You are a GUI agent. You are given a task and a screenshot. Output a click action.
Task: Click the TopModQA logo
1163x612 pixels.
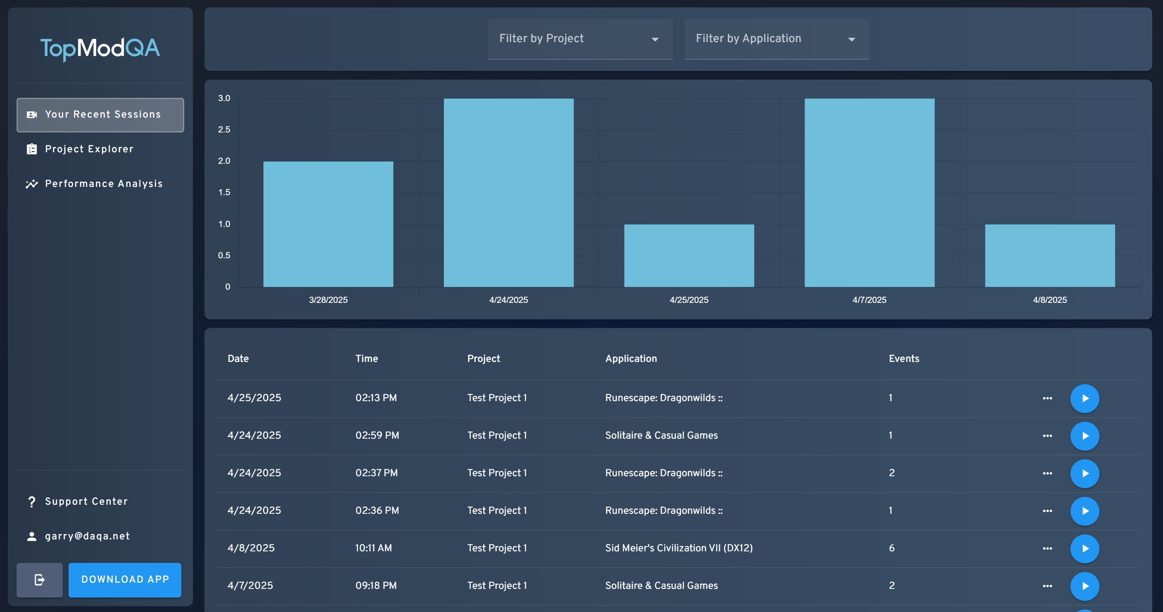(x=100, y=48)
